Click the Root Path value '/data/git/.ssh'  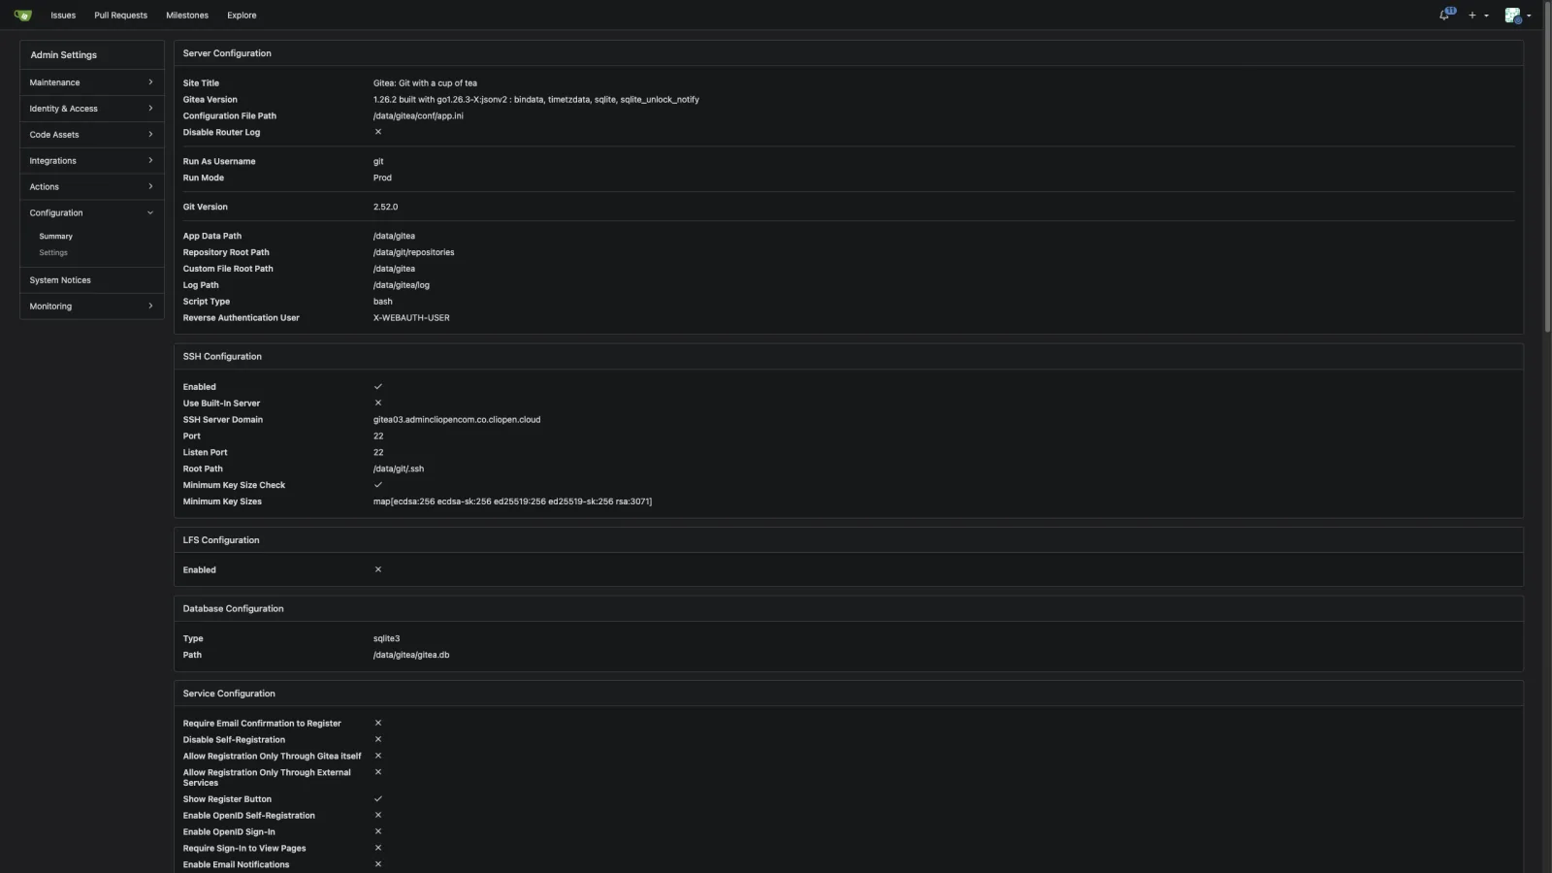(x=399, y=469)
